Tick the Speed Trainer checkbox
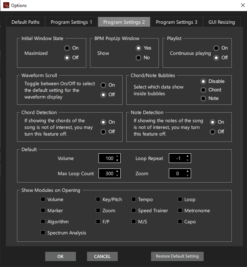 coord(134,211)
